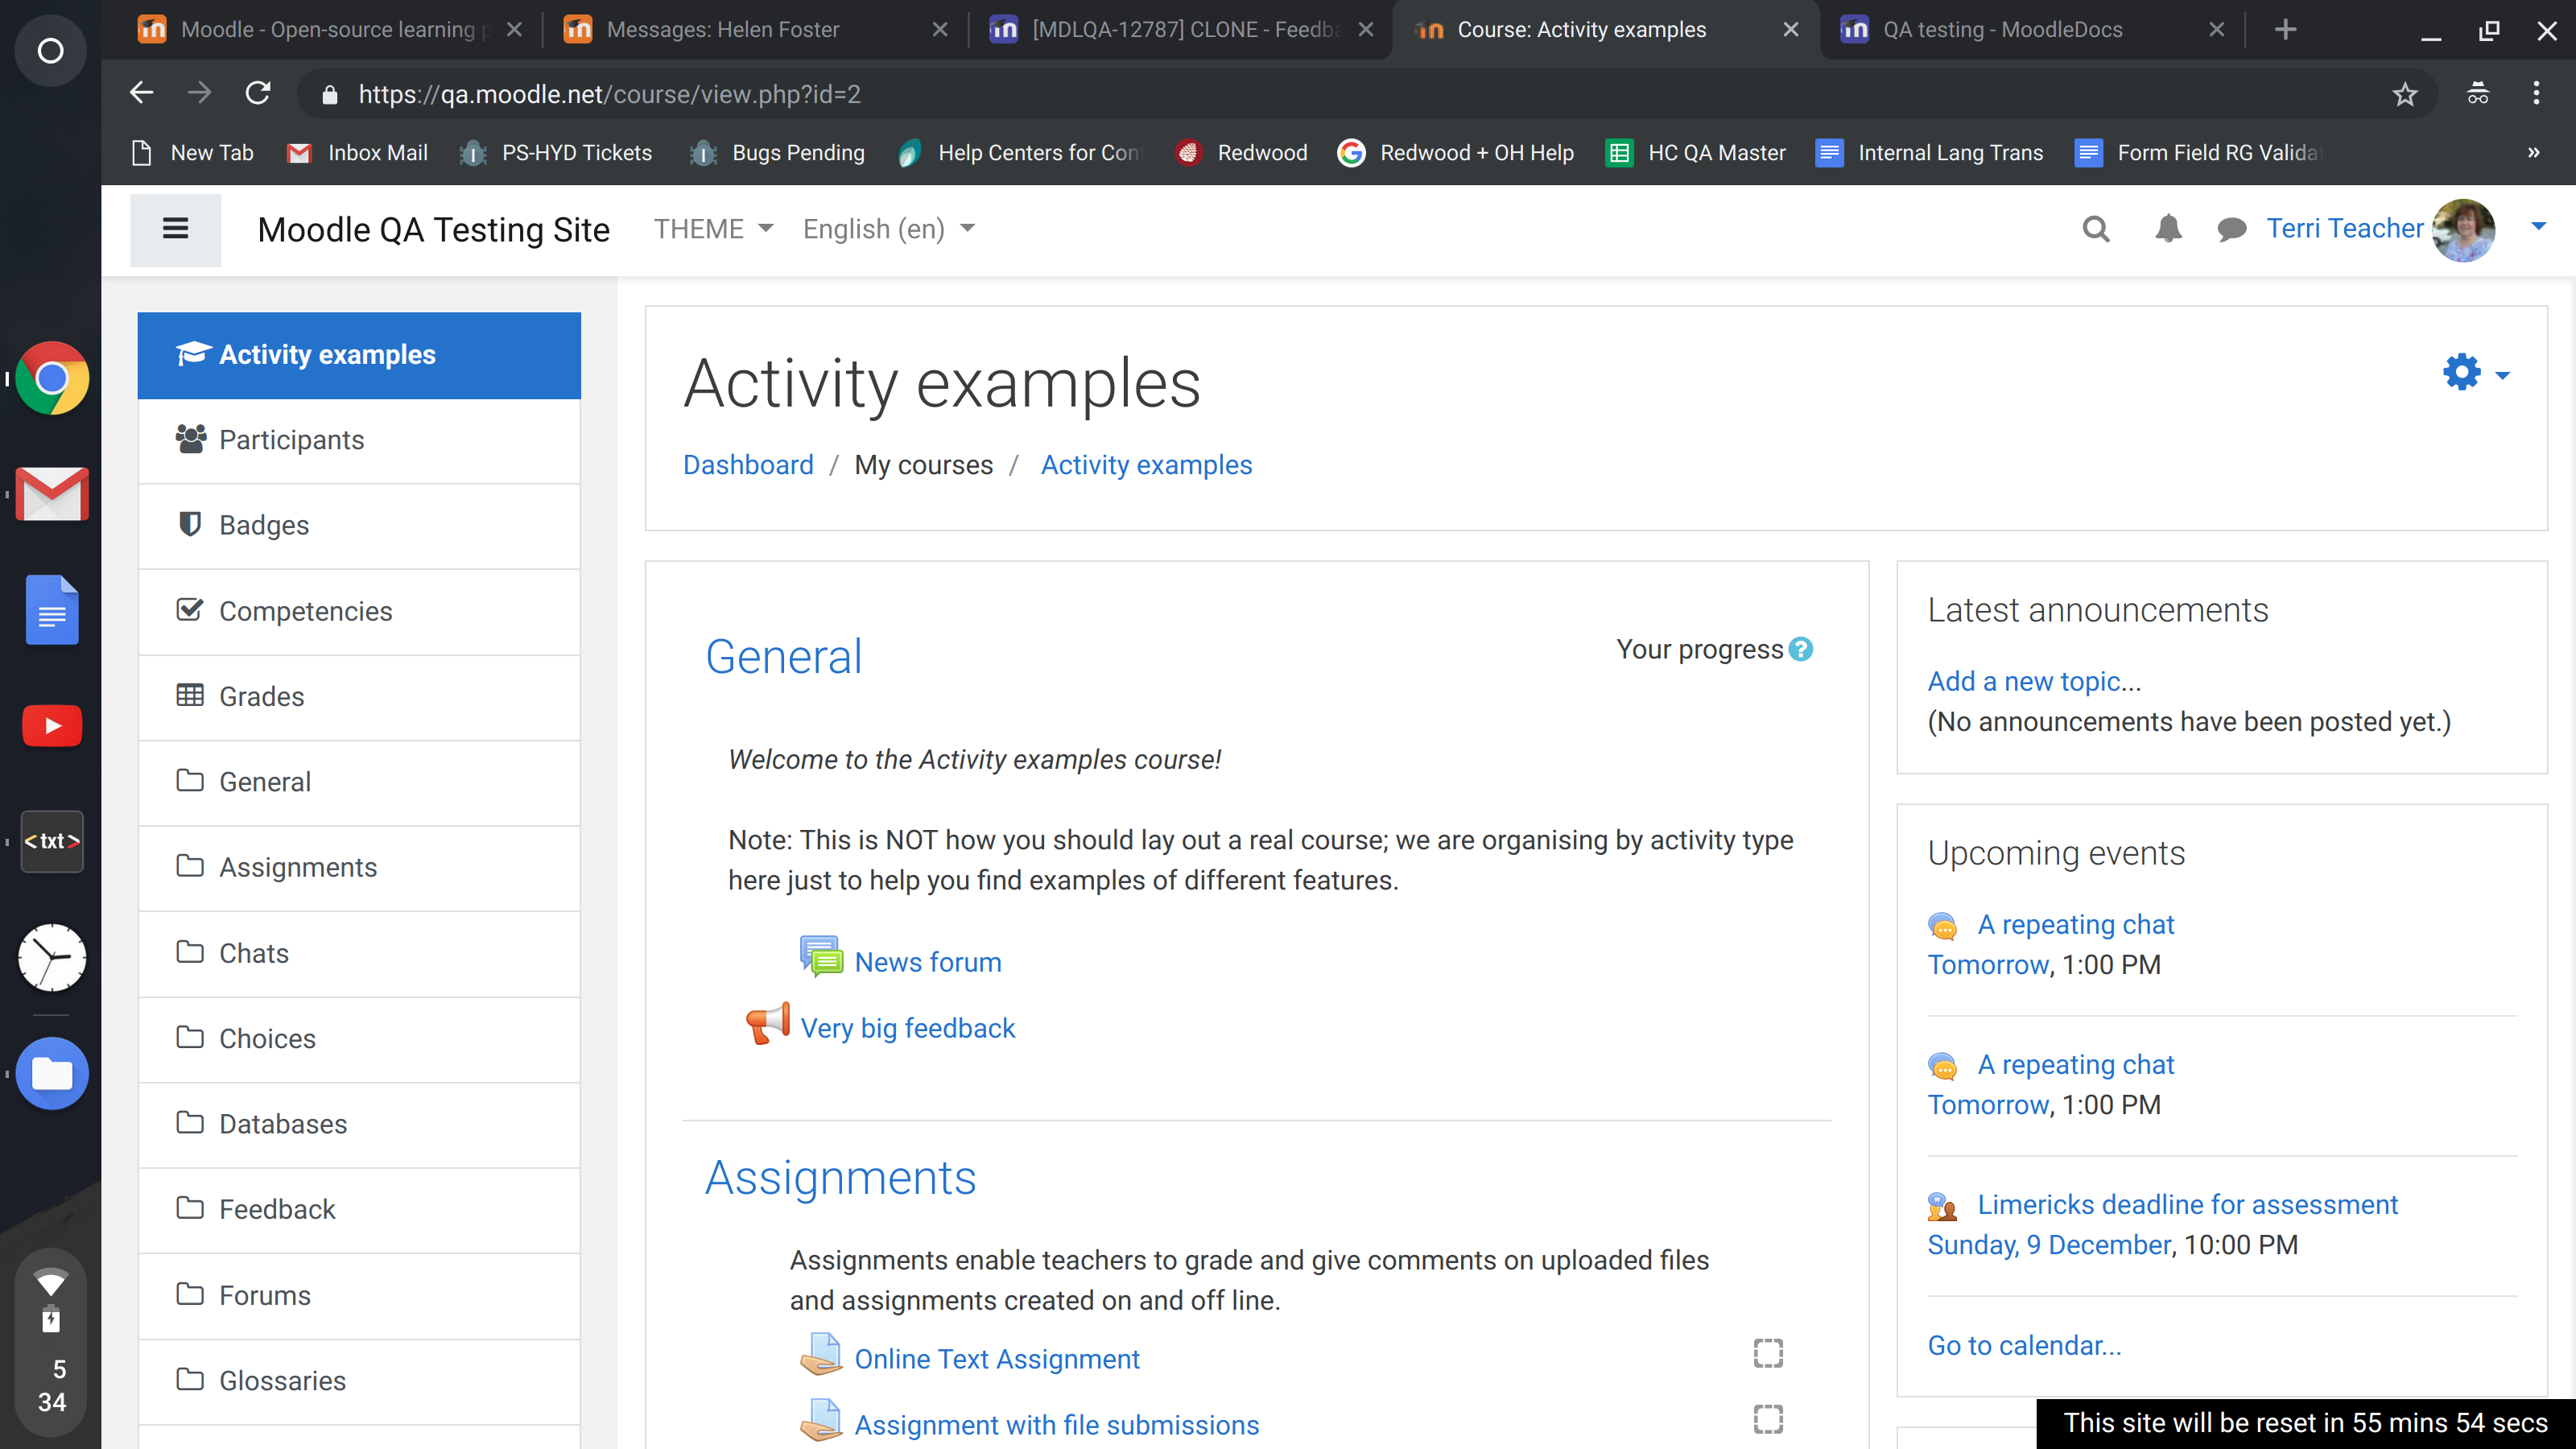Open the hamburger navigation drawer button

tap(175, 229)
